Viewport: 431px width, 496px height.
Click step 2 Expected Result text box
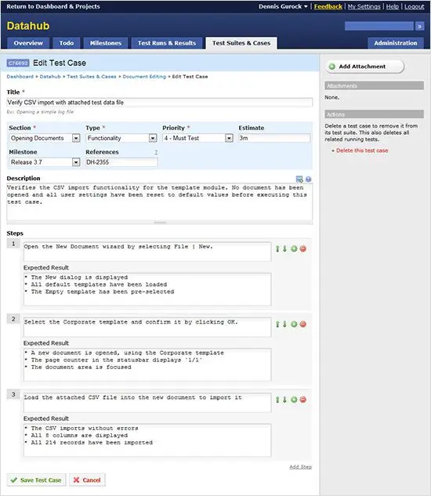(x=147, y=364)
